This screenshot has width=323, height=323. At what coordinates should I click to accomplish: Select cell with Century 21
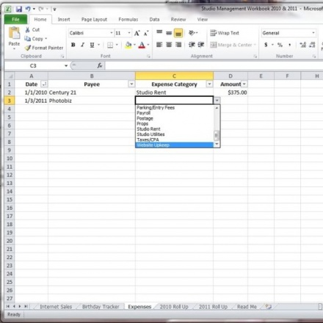92,92
